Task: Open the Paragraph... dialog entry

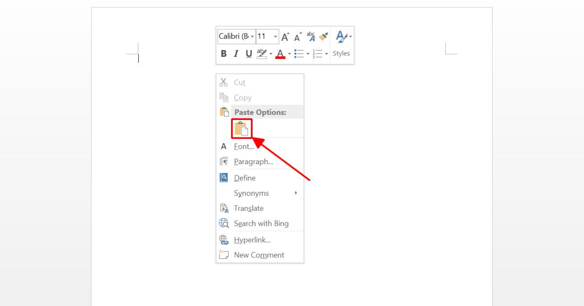Action: point(260,161)
